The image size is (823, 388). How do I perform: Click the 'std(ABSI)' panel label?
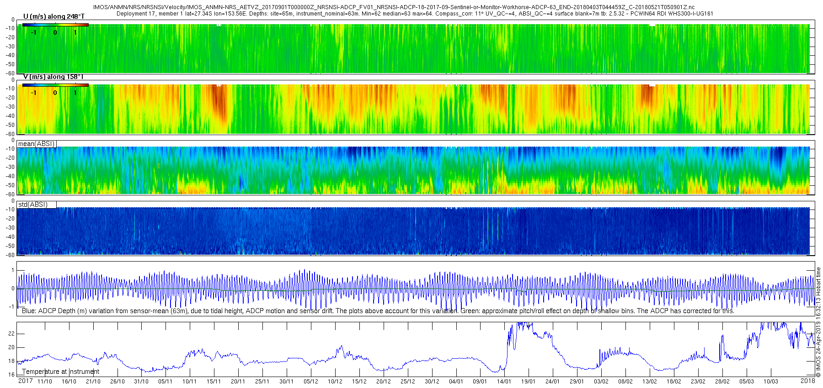[33, 204]
